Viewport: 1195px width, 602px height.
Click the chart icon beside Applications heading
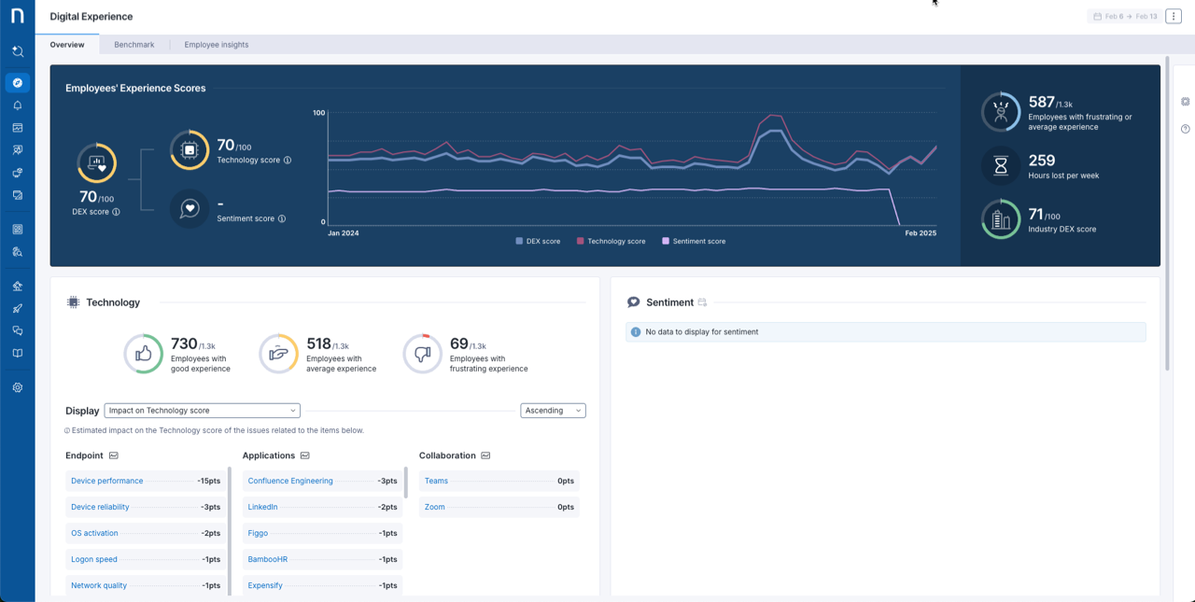pyautogui.click(x=305, y=455)
